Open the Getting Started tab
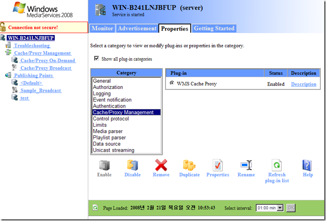 (x=214, y=28)
